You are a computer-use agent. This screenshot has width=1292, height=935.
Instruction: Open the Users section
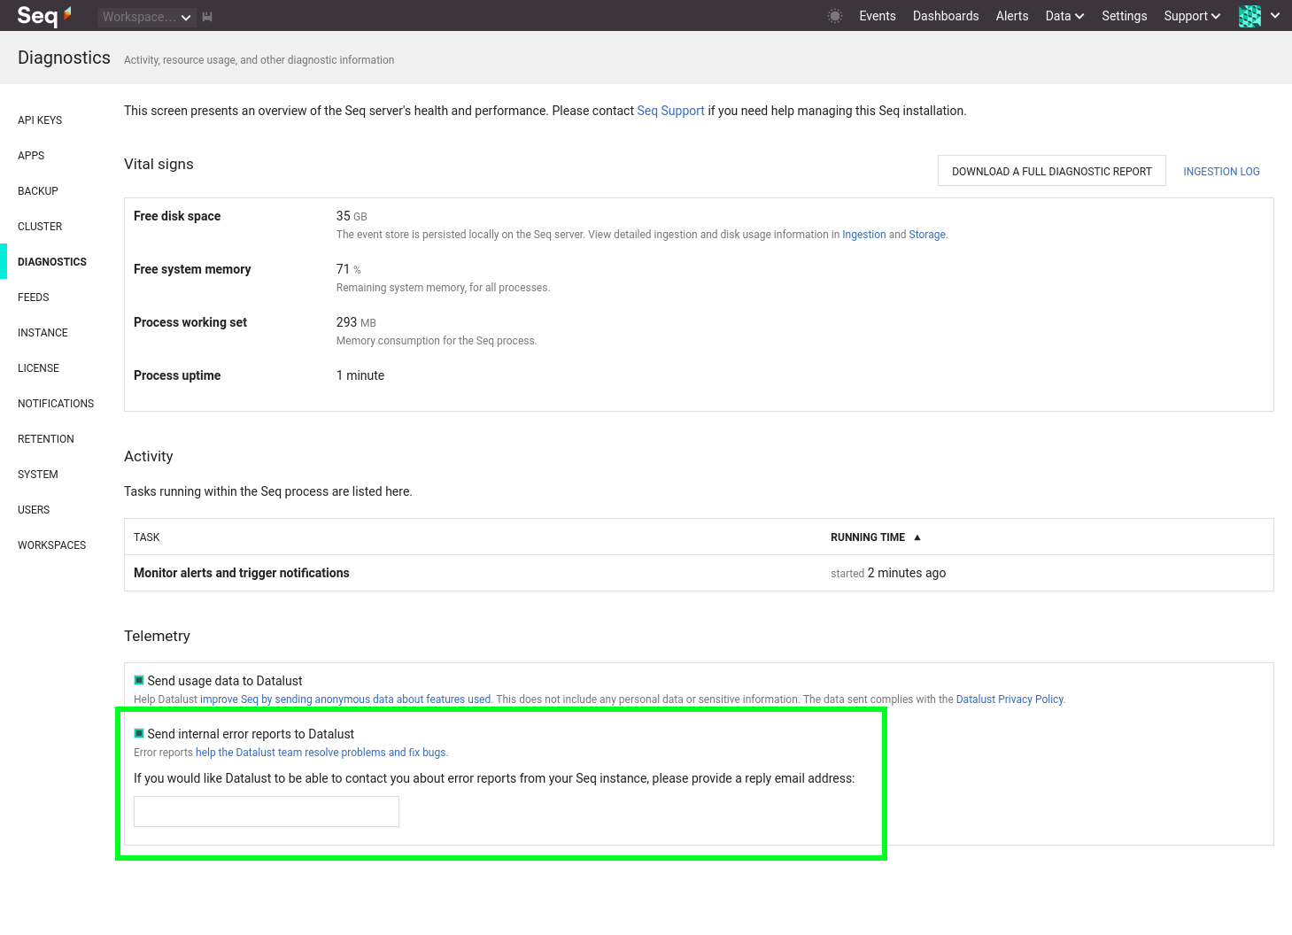coord(34,510)
